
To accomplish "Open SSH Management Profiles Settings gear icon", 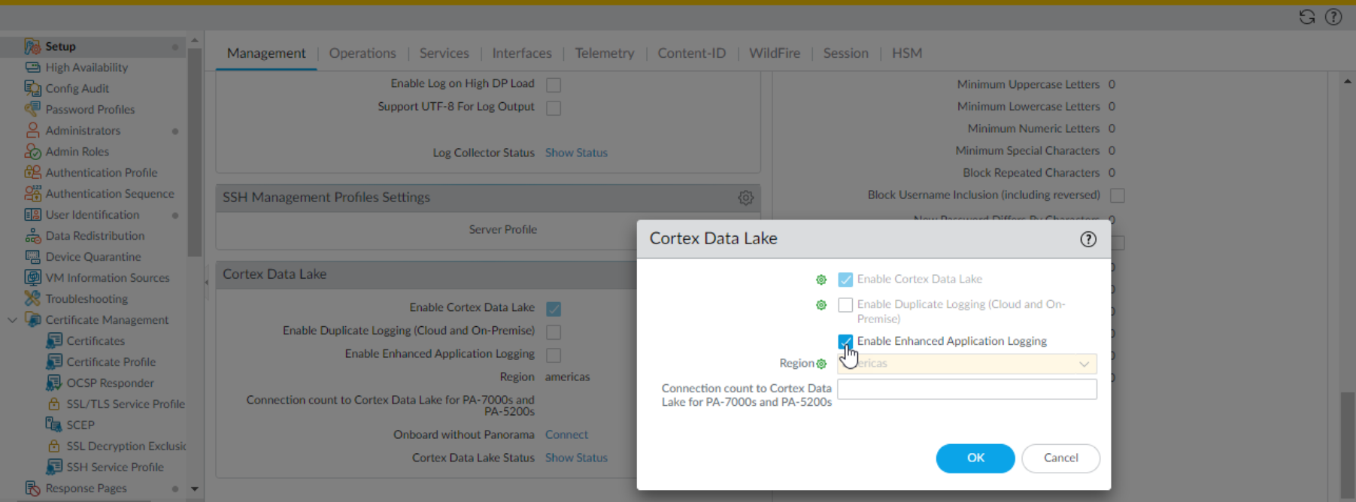I will point(745,198).
